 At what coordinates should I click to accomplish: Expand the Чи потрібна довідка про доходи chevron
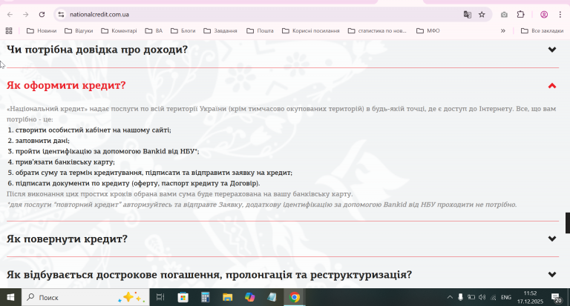pos(552,50)
